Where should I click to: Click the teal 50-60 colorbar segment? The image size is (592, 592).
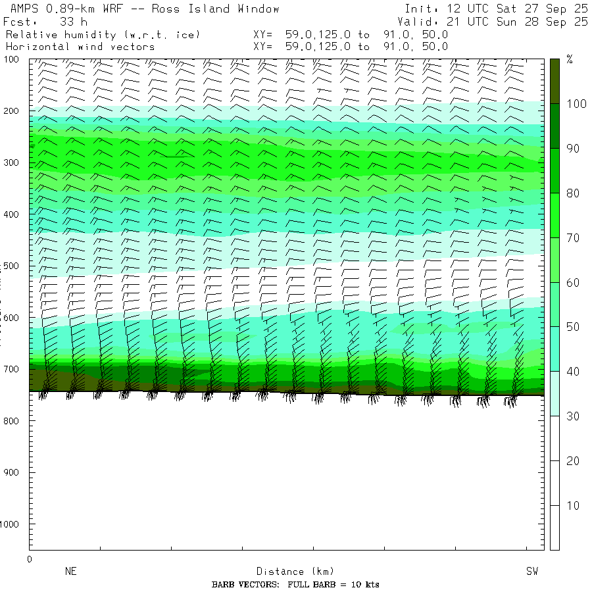[x=555, y=305]
